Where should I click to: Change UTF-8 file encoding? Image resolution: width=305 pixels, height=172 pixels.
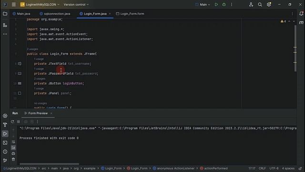coord(274,168)
